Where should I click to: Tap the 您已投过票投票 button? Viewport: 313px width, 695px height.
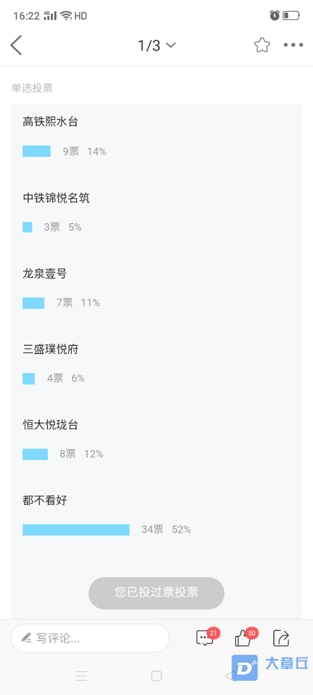156,593
